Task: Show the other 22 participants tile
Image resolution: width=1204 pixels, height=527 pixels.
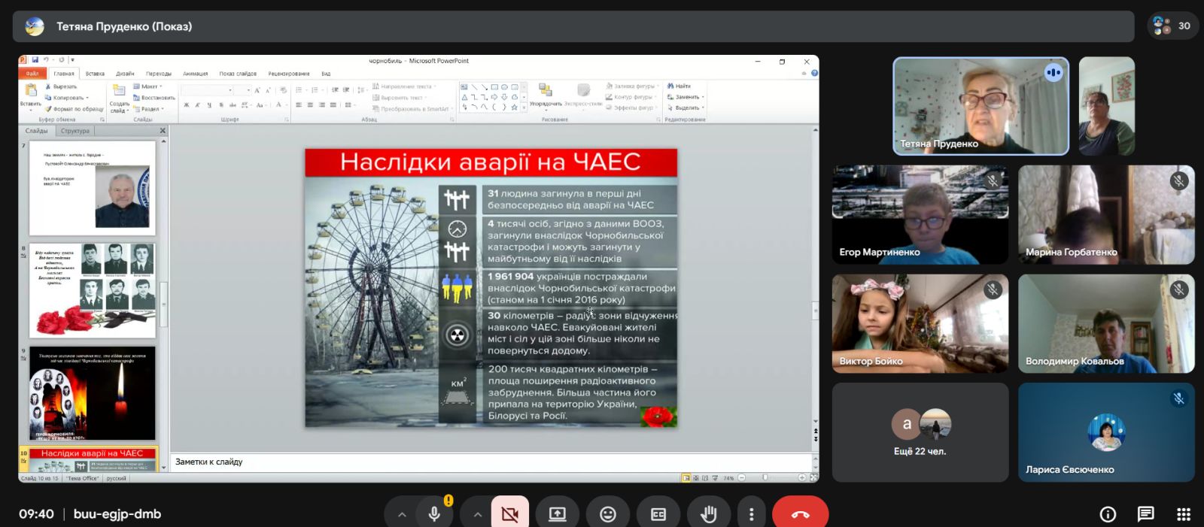Action: (920, 432)
